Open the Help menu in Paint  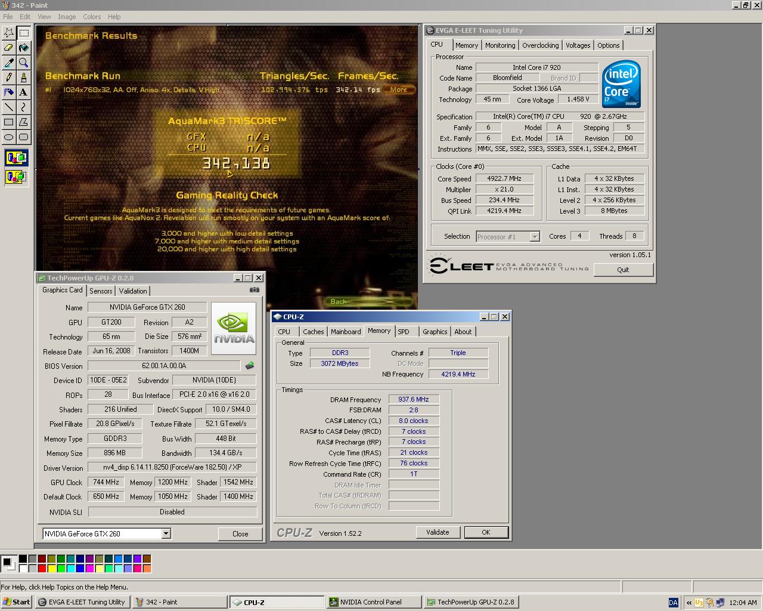(114, 17)
